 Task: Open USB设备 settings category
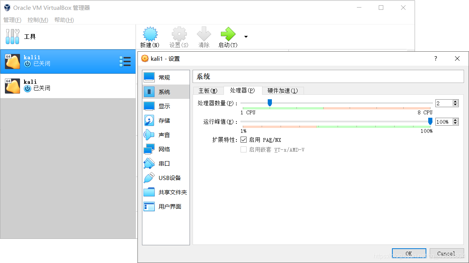tap(166, 178)
